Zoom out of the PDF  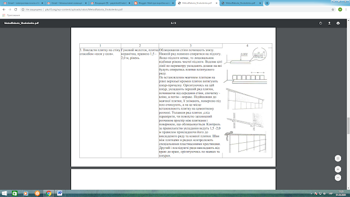click(338, 178)
